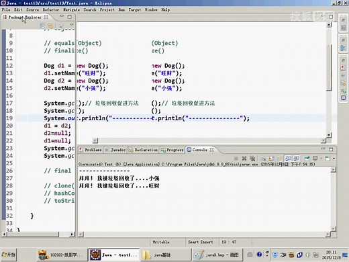Open the Navigate menu
The image size is (349, 262).
click(x=71, y=9)
